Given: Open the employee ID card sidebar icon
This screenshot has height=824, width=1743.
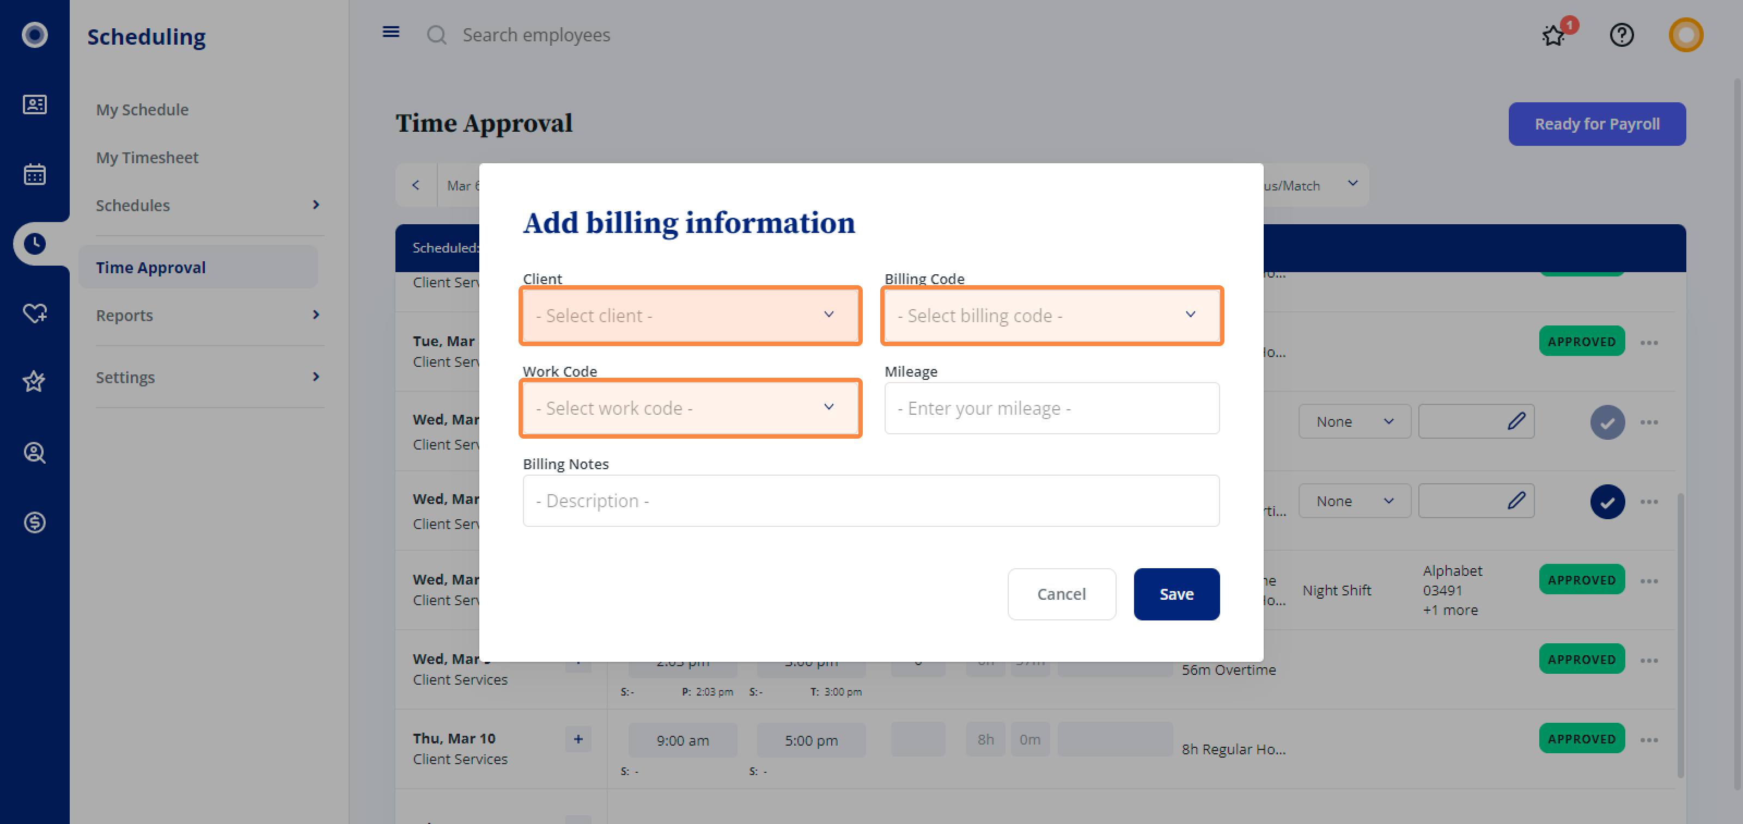Looking at the screenshot, I should coord(34,104).
